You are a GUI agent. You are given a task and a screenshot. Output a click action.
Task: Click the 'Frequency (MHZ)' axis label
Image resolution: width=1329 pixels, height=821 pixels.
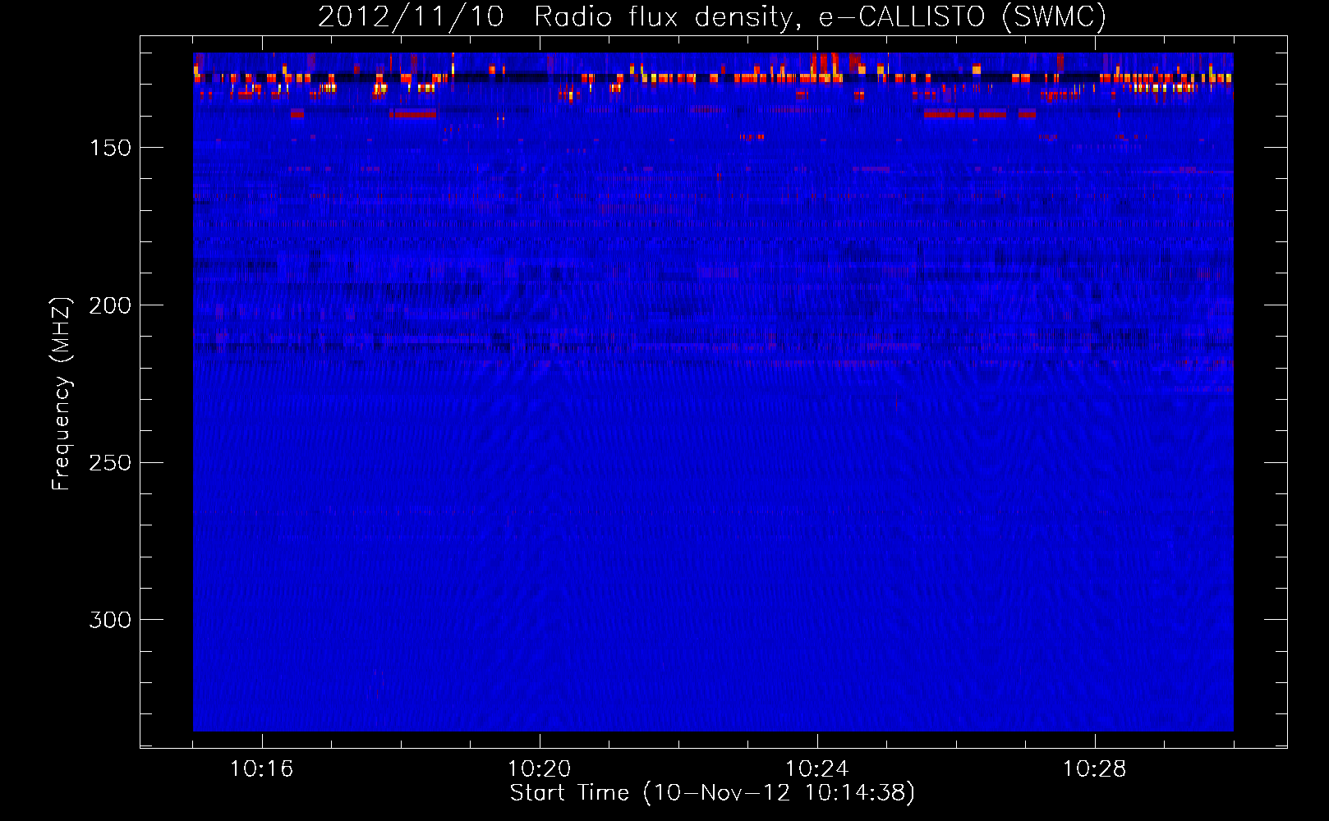pyautogui.click(x=62, y=393)
